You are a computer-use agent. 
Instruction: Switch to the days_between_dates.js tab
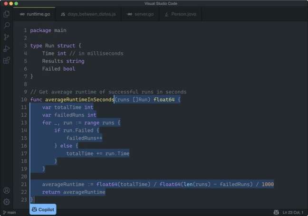[88, 14]
